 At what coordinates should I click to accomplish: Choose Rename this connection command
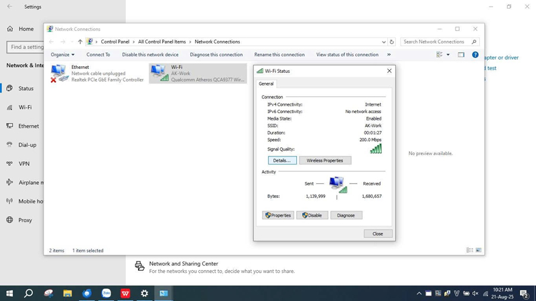tap(279, 55)
